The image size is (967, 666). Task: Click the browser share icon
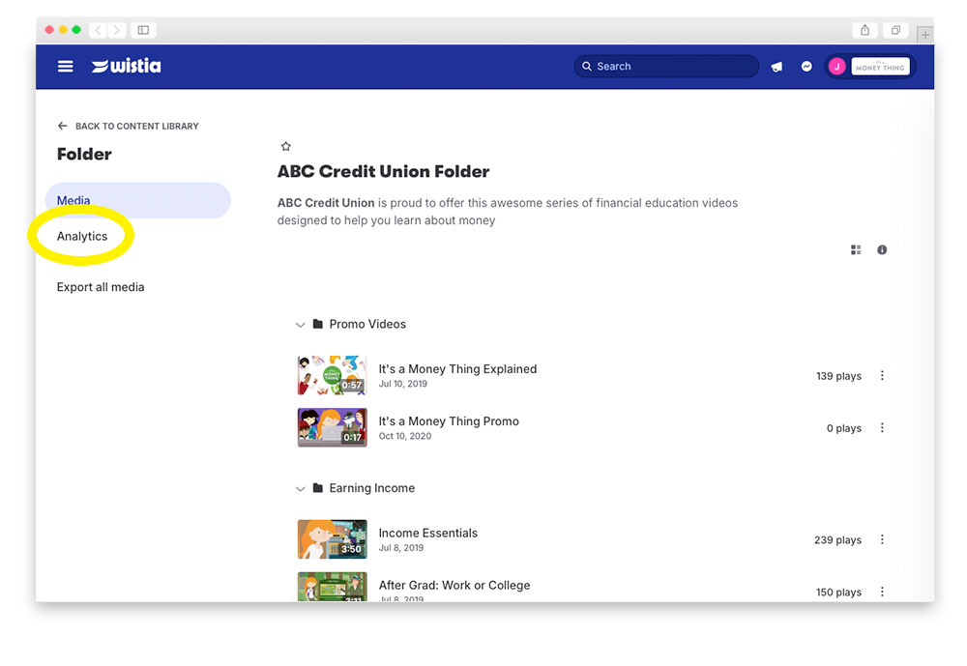click(865, 30)
